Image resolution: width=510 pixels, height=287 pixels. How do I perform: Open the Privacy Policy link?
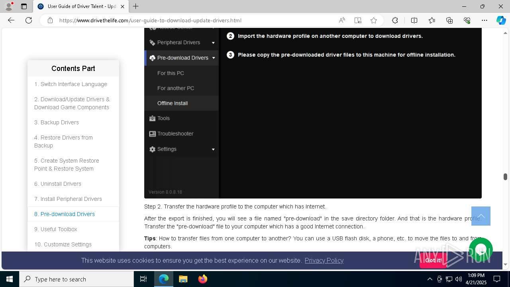324,260
